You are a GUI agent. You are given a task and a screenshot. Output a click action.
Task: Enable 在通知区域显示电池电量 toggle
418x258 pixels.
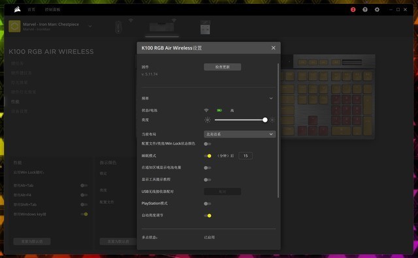tap(208, 168)
